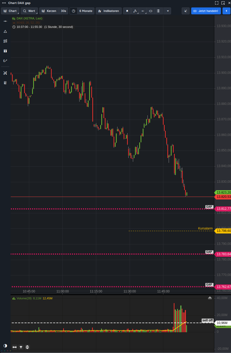Screen dimensions: 231x353
Task: Toggle dark mode contrast icon bottom left
Action: tap(5, 346)
